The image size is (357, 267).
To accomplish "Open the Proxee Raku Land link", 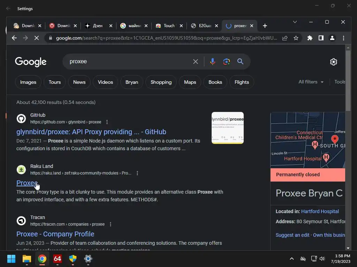I will [27, 183].
